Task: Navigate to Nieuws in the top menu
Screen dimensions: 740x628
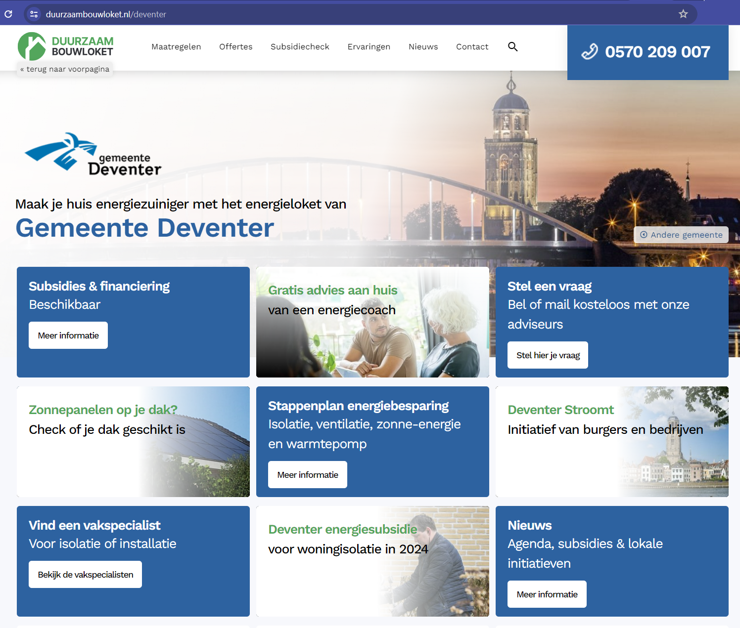Action: coord(423,46)
